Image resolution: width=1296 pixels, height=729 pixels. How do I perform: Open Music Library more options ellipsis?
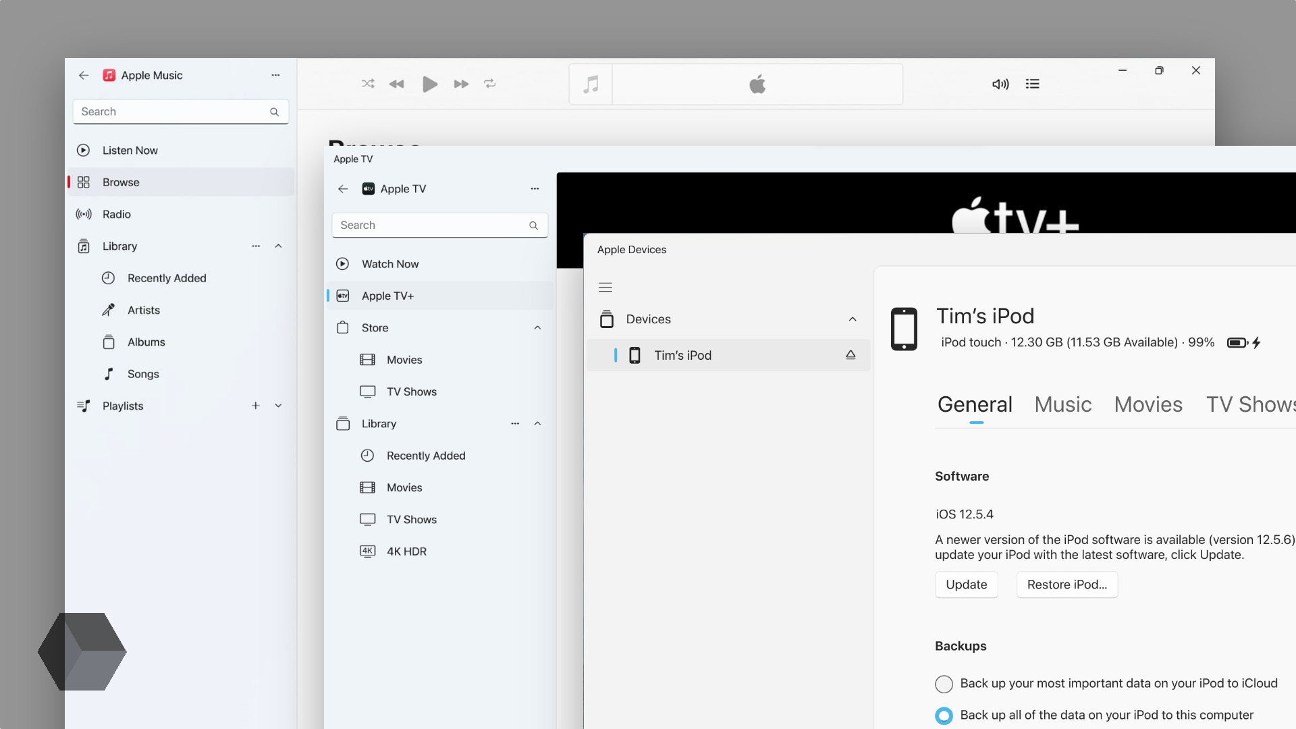pyautogui.click(x=256, y=246)
